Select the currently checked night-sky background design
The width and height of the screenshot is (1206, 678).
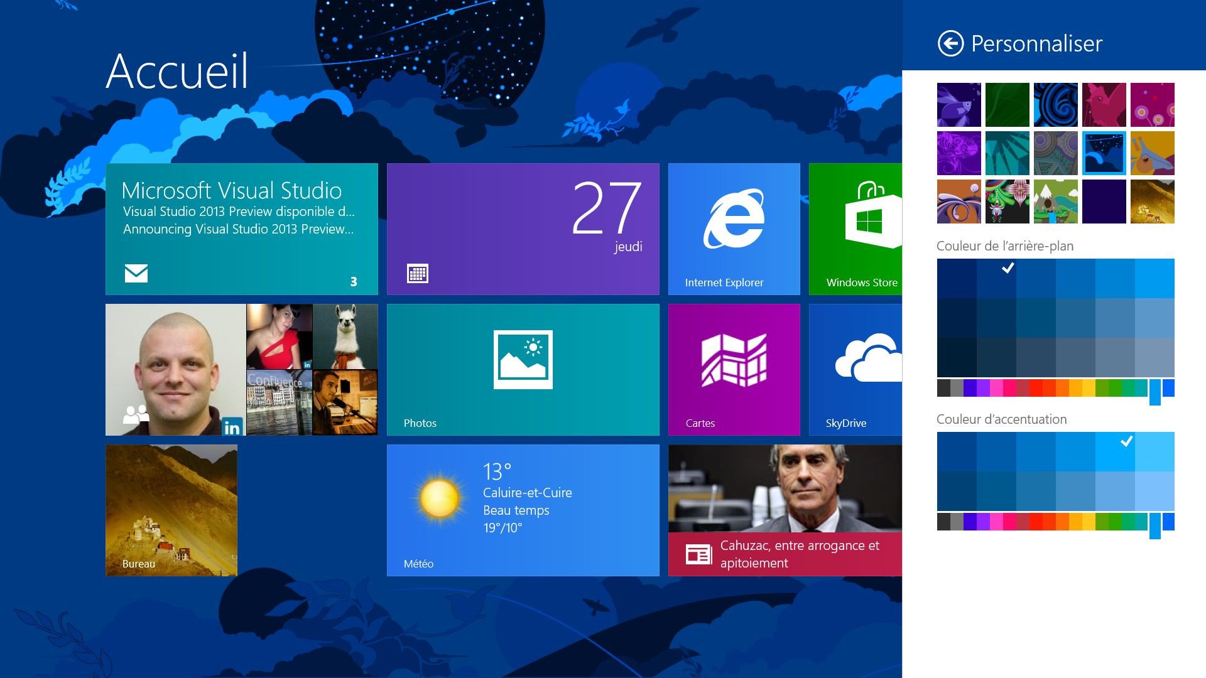(x=1104, y=153)
